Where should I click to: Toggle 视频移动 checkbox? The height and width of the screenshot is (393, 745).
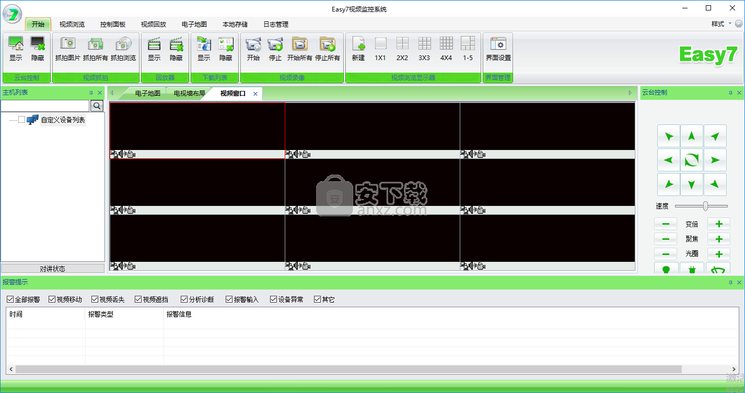tap(52, 299)
